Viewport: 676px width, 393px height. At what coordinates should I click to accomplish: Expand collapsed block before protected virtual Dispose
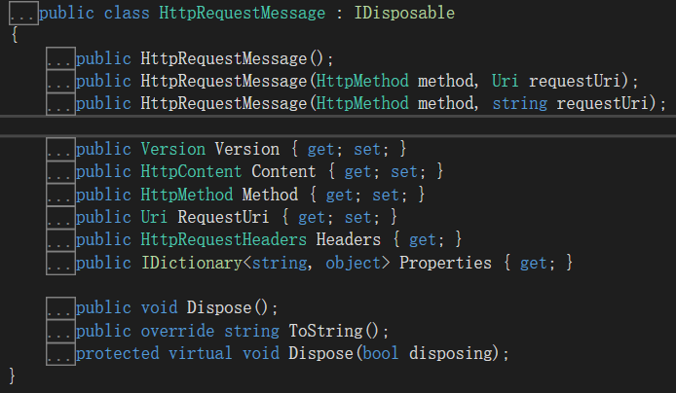(x=60, y=353)
